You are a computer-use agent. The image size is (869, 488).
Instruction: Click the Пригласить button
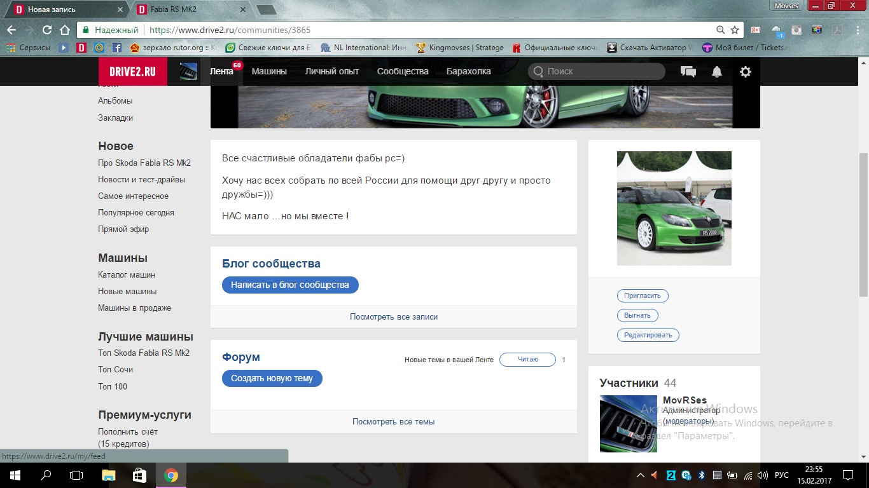coord(643,295)
